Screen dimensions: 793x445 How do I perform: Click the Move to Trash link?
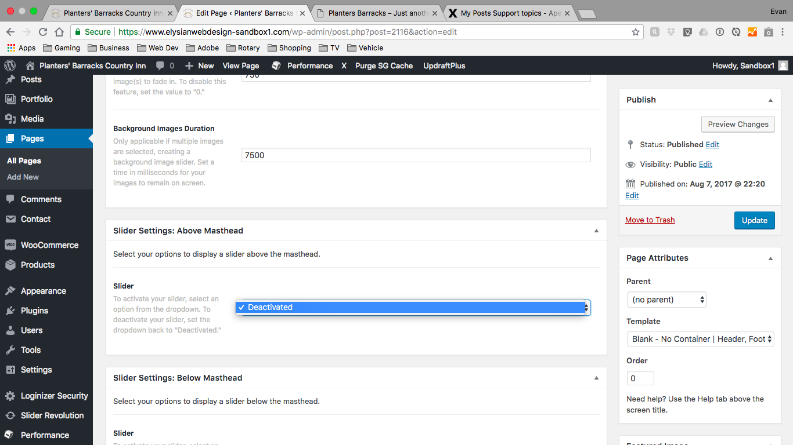point(650,220)
